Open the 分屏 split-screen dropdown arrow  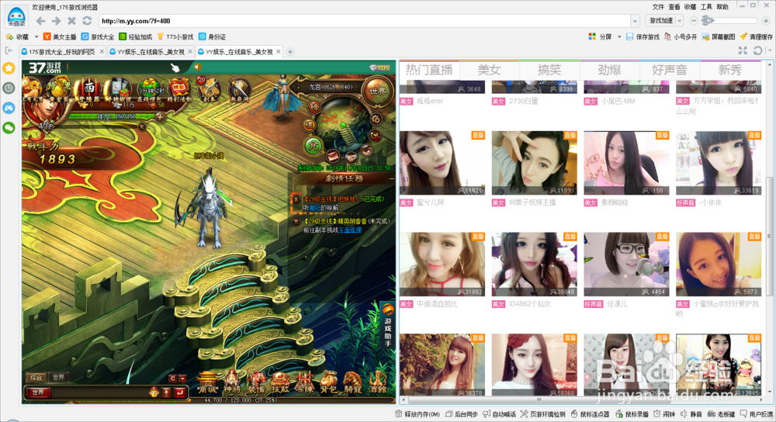pos(619,36)
